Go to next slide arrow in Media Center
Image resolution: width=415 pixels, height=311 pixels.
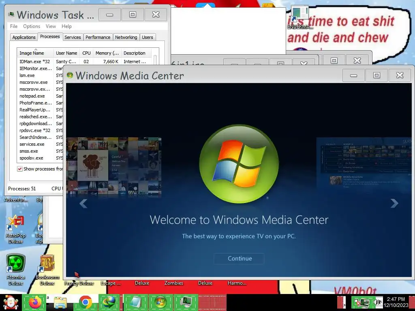[x=394, y=203]
